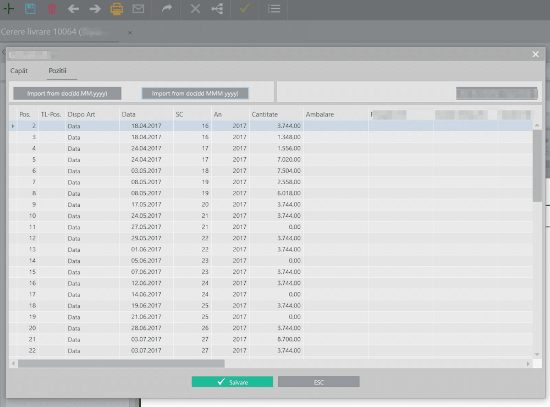Click the horizontal scrollbar left arrow
Image resolution: width=550 pixels, height=407 pixels.
(x=13, y=364)
